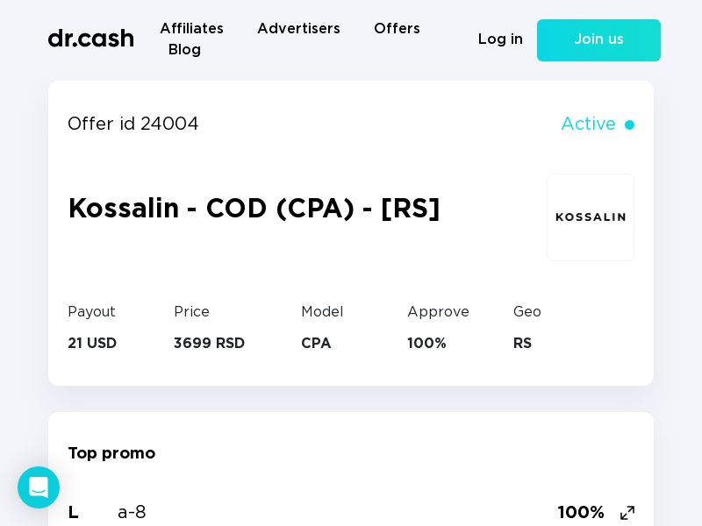Click the RS geo value
Viewport: 702px width, 526px height.
coord(522,343)
